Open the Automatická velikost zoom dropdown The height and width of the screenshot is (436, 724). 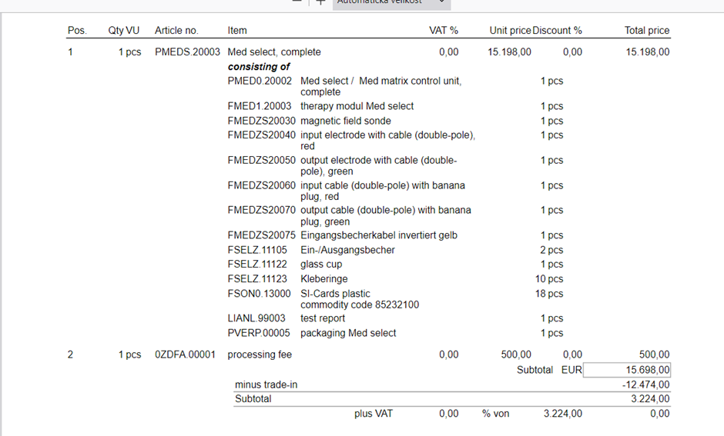tap(390, 3)
